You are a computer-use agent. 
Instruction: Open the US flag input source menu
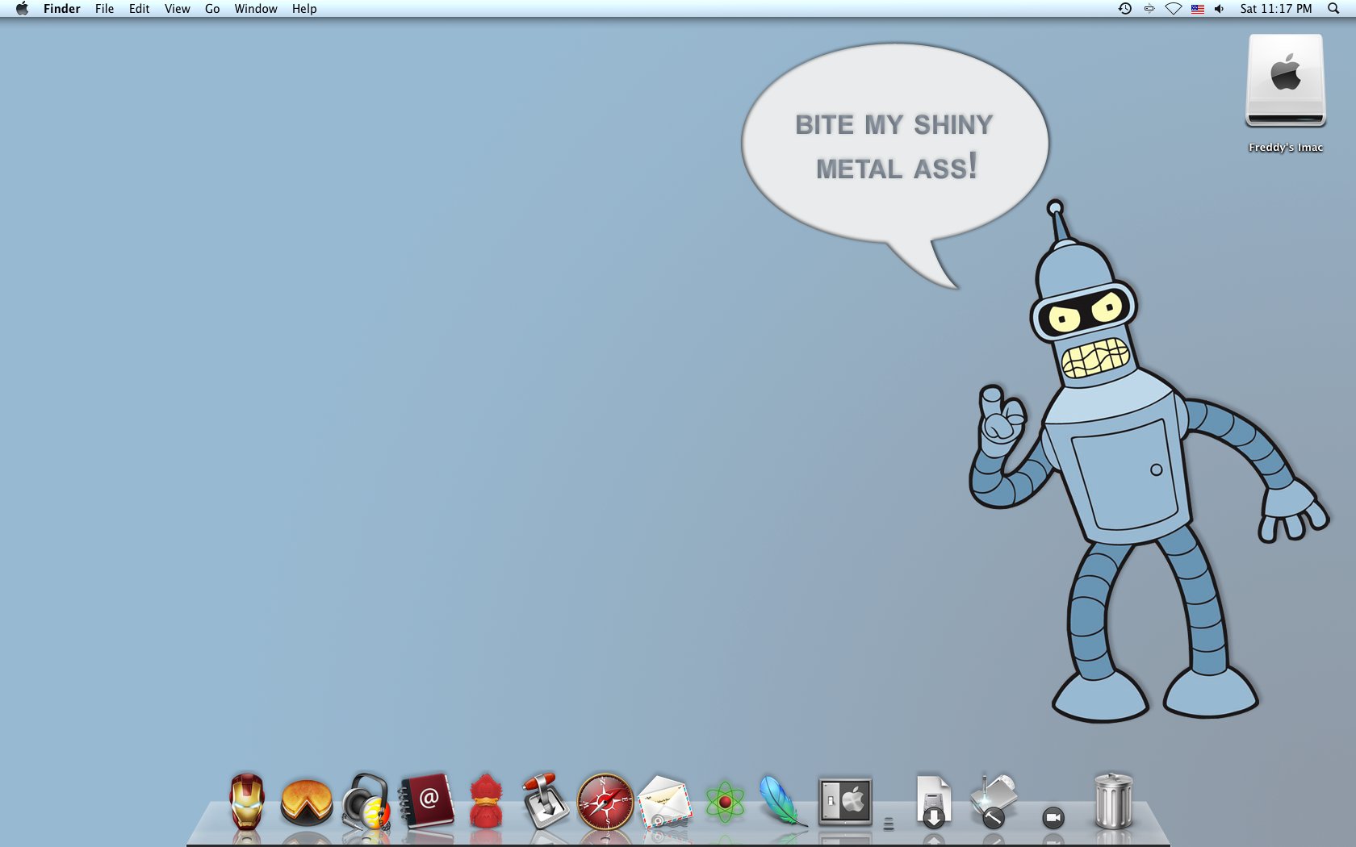(1197, 9)
